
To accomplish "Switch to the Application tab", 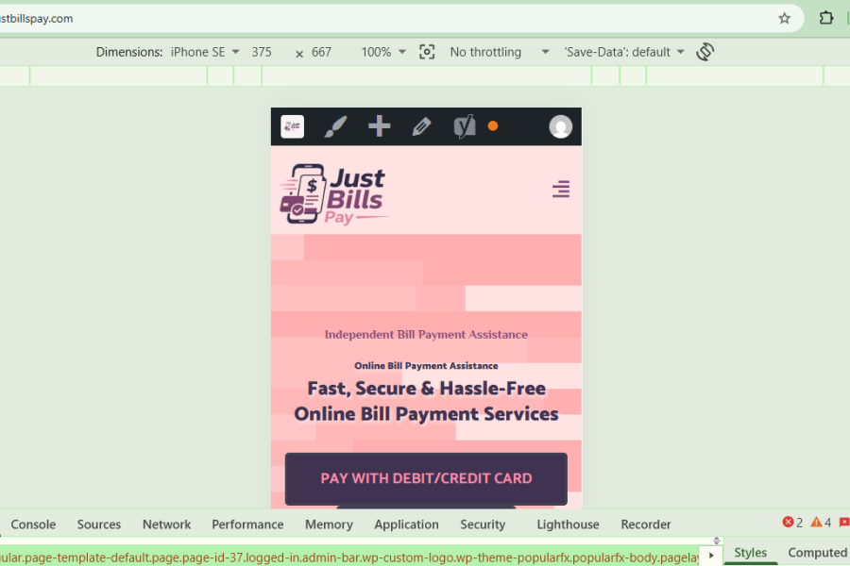I will (x=406, y=524).
